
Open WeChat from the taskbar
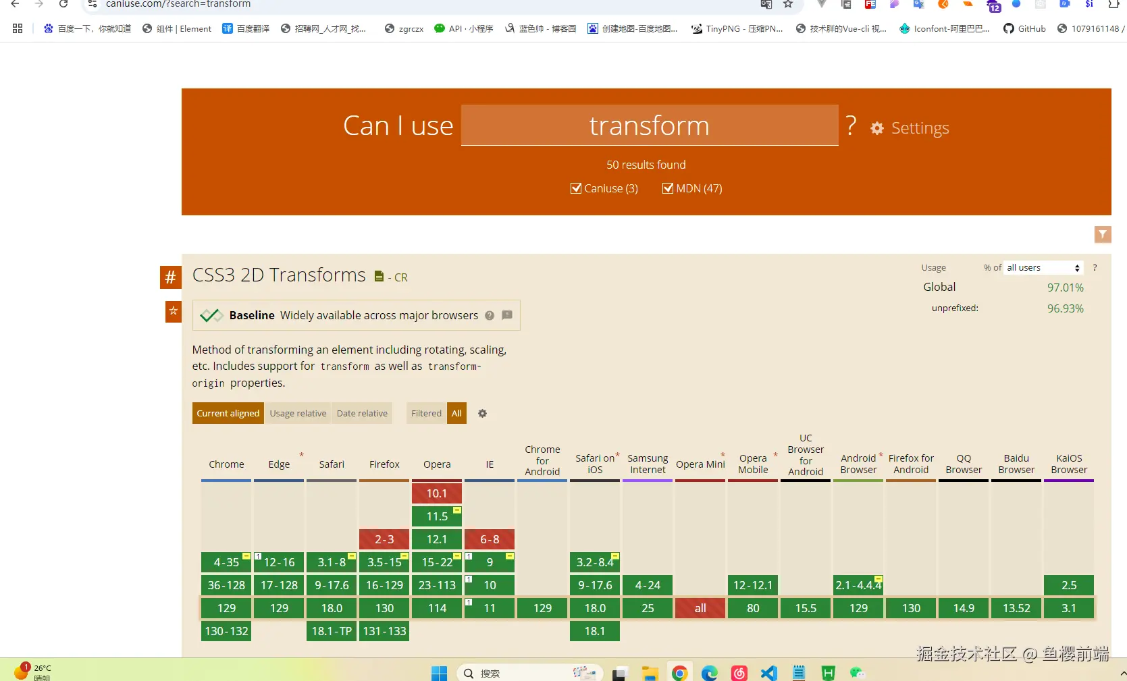click(x=858, y=673)
